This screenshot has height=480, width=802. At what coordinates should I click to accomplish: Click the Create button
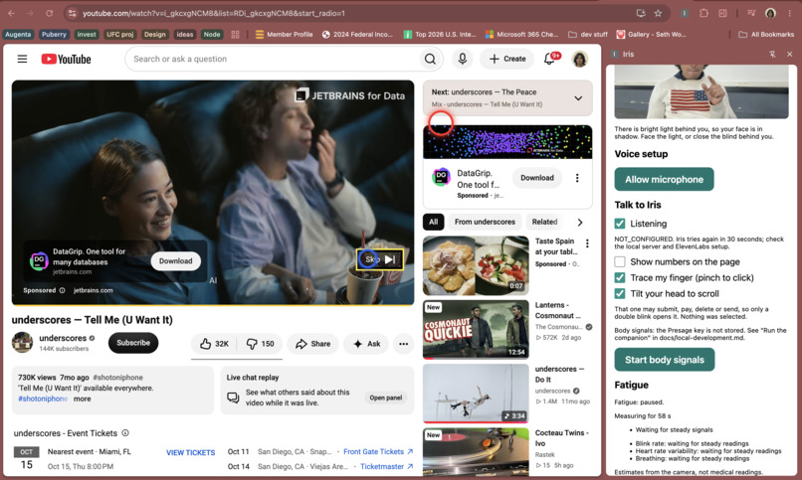point(506,60)
